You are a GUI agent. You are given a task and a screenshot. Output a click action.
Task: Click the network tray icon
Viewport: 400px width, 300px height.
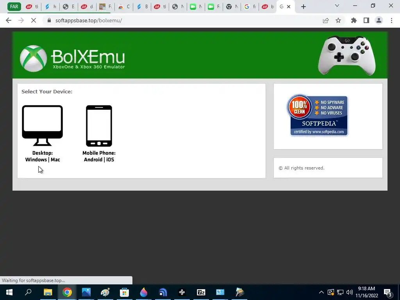pos(340,292)
